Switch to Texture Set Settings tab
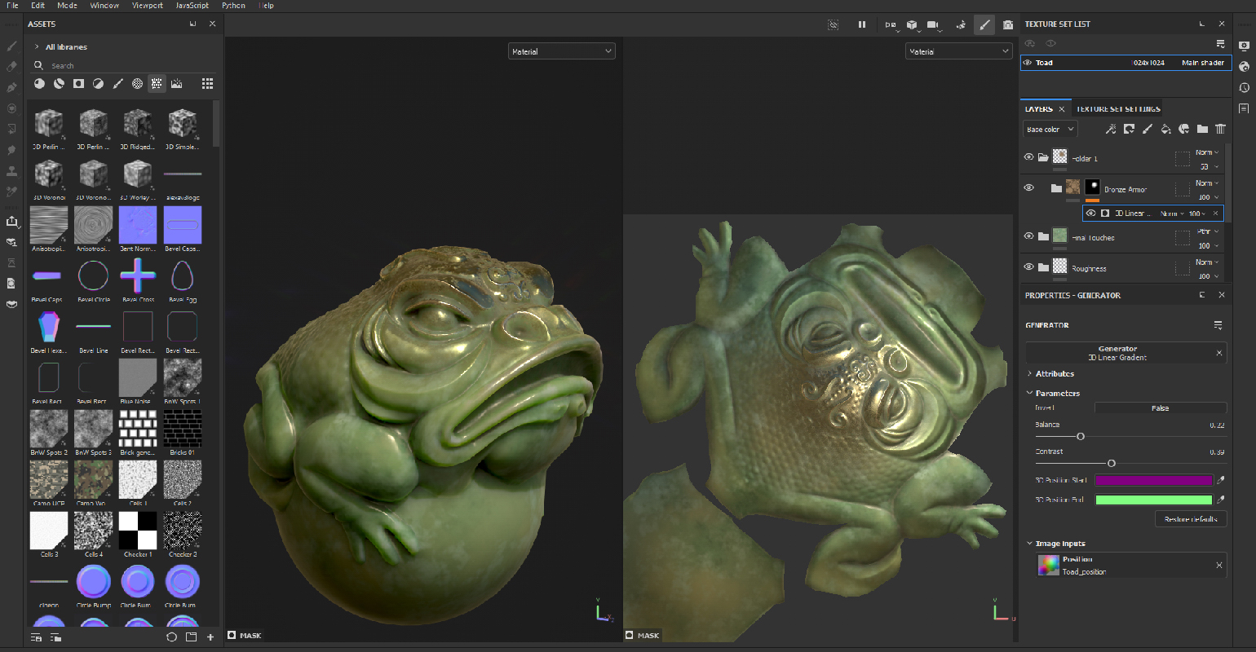This screenshot has width=1256, height=652. pos(1117,108)
